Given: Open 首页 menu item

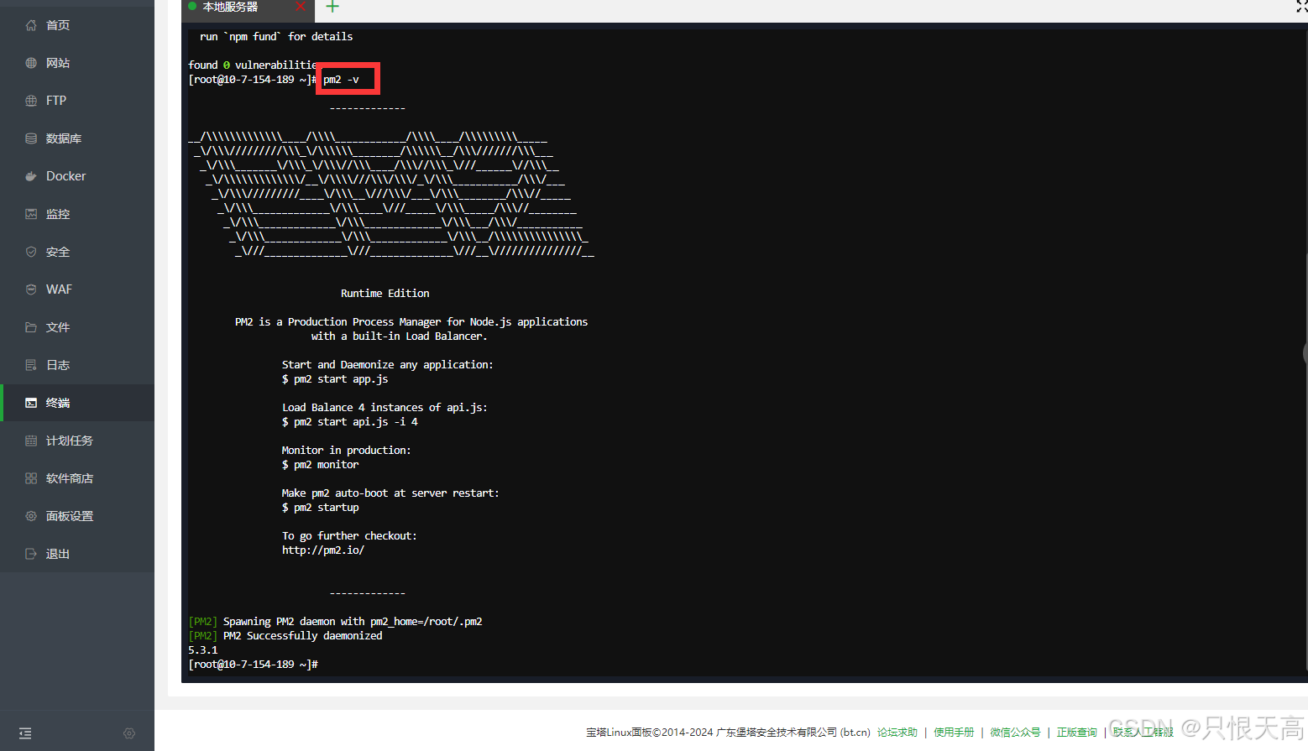Looking at the screenshot, I should (77, 25).
